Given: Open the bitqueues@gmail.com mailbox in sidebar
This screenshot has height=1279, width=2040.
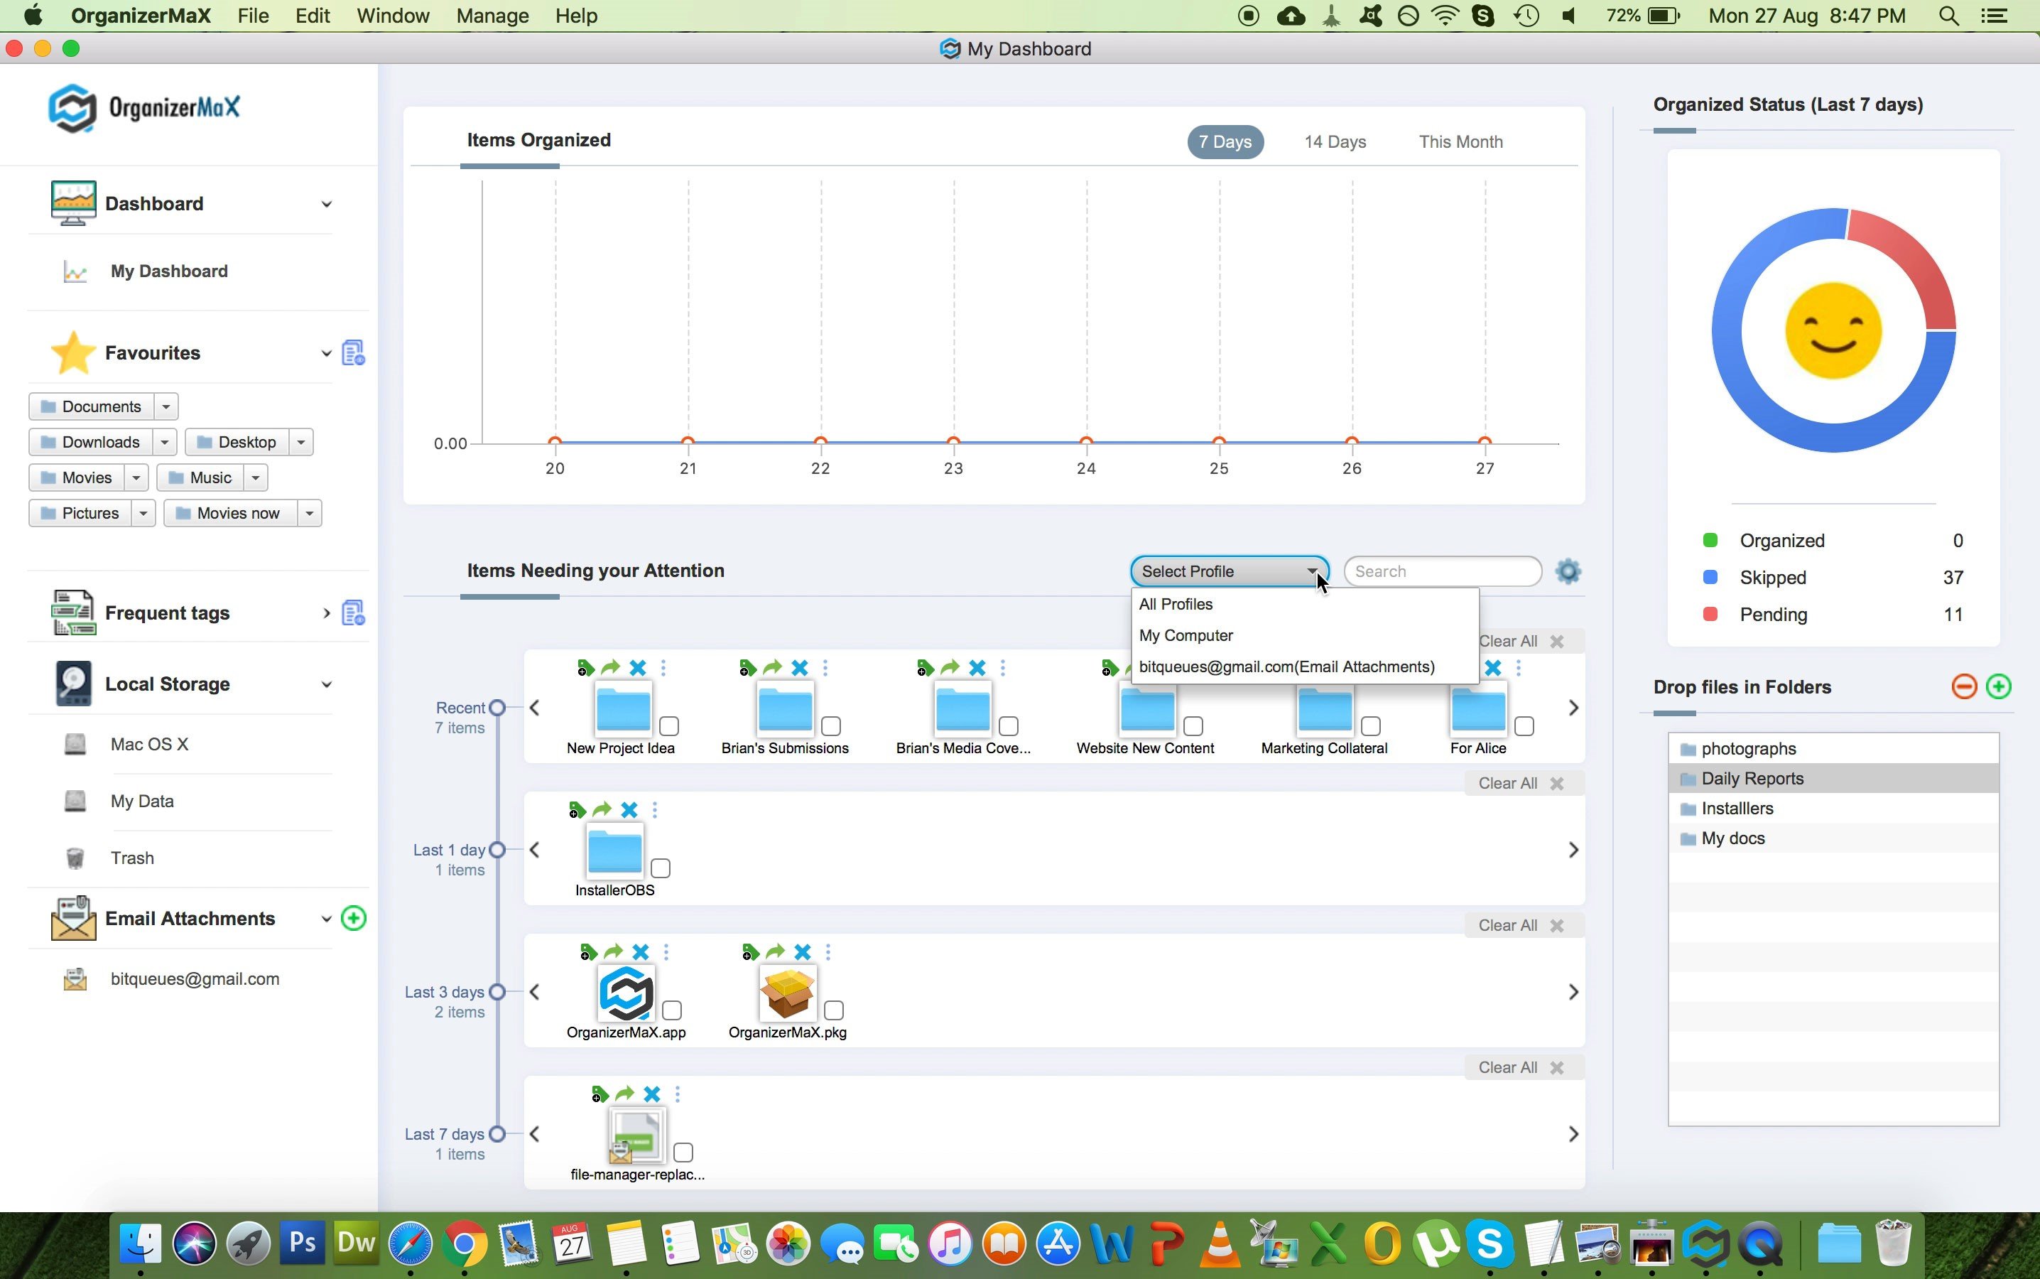Looking at the screenshot, I should [195, 978].
